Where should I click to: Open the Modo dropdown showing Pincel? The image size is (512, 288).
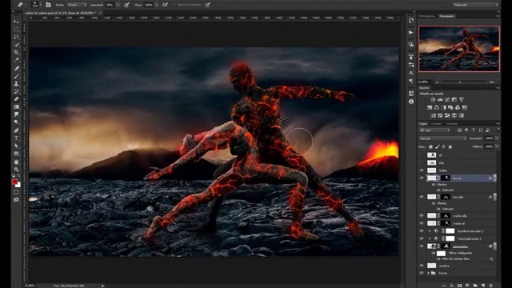77,5
